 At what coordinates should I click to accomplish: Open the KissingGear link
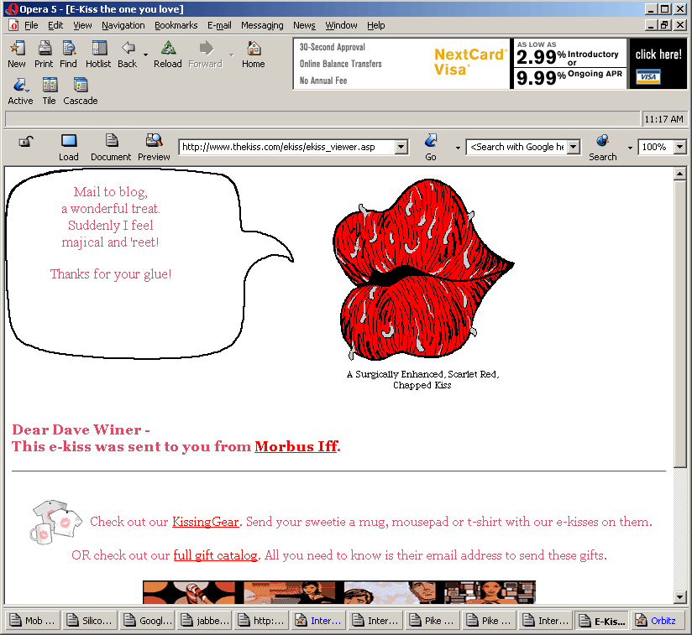tap(206, 522)
